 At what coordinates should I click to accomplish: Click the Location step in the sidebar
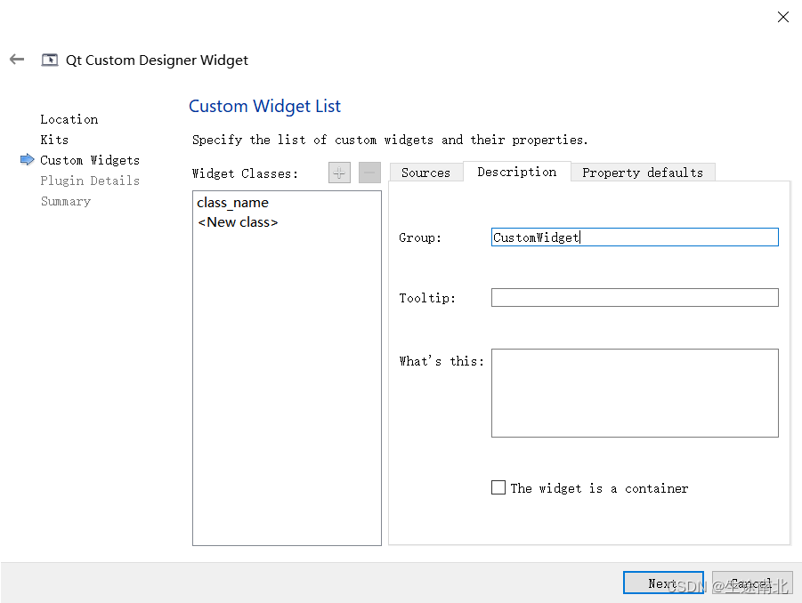69,119
